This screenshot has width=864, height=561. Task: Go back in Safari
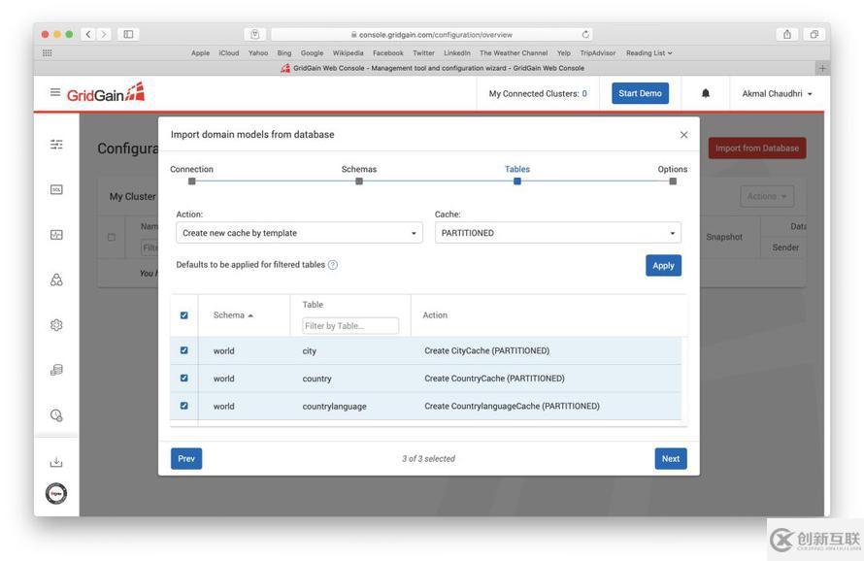click(x=88, y=34)
